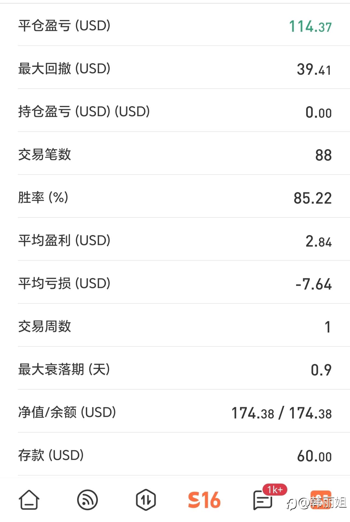Image resolution: width=350 pixels, height=522 pixels.
Task: Open the trade arrows hexagon icon
Action: click(x=146, y=500)
